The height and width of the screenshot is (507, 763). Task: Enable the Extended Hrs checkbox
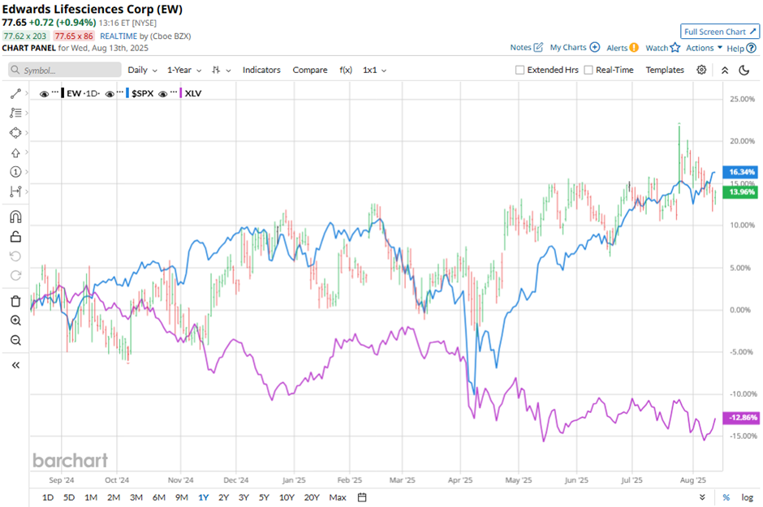point(519,70)
